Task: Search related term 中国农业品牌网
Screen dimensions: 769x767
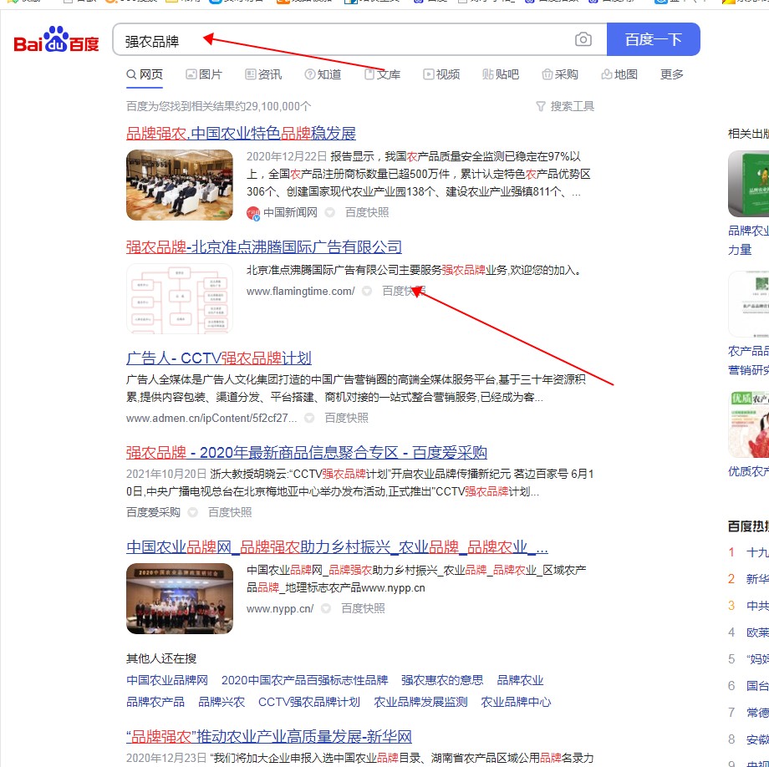Action: [167, 680]
